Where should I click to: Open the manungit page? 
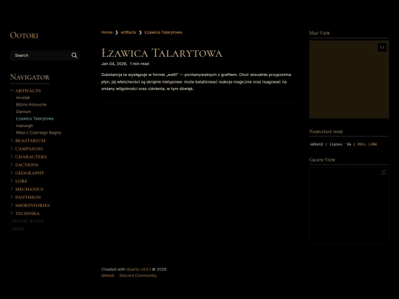(24, 126)
